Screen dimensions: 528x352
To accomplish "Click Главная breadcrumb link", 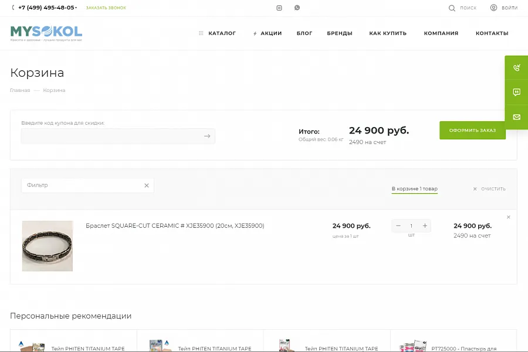I will [x=20, y=90].
